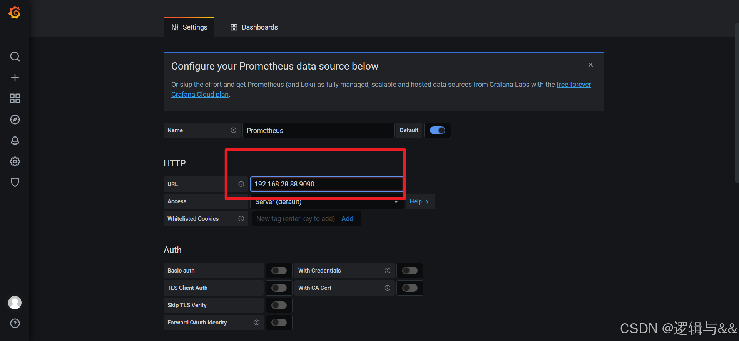Screen dimensions: 739x341
Task: Click the info icon next to Whitelisted Cookies
Action: pos(241,219)
